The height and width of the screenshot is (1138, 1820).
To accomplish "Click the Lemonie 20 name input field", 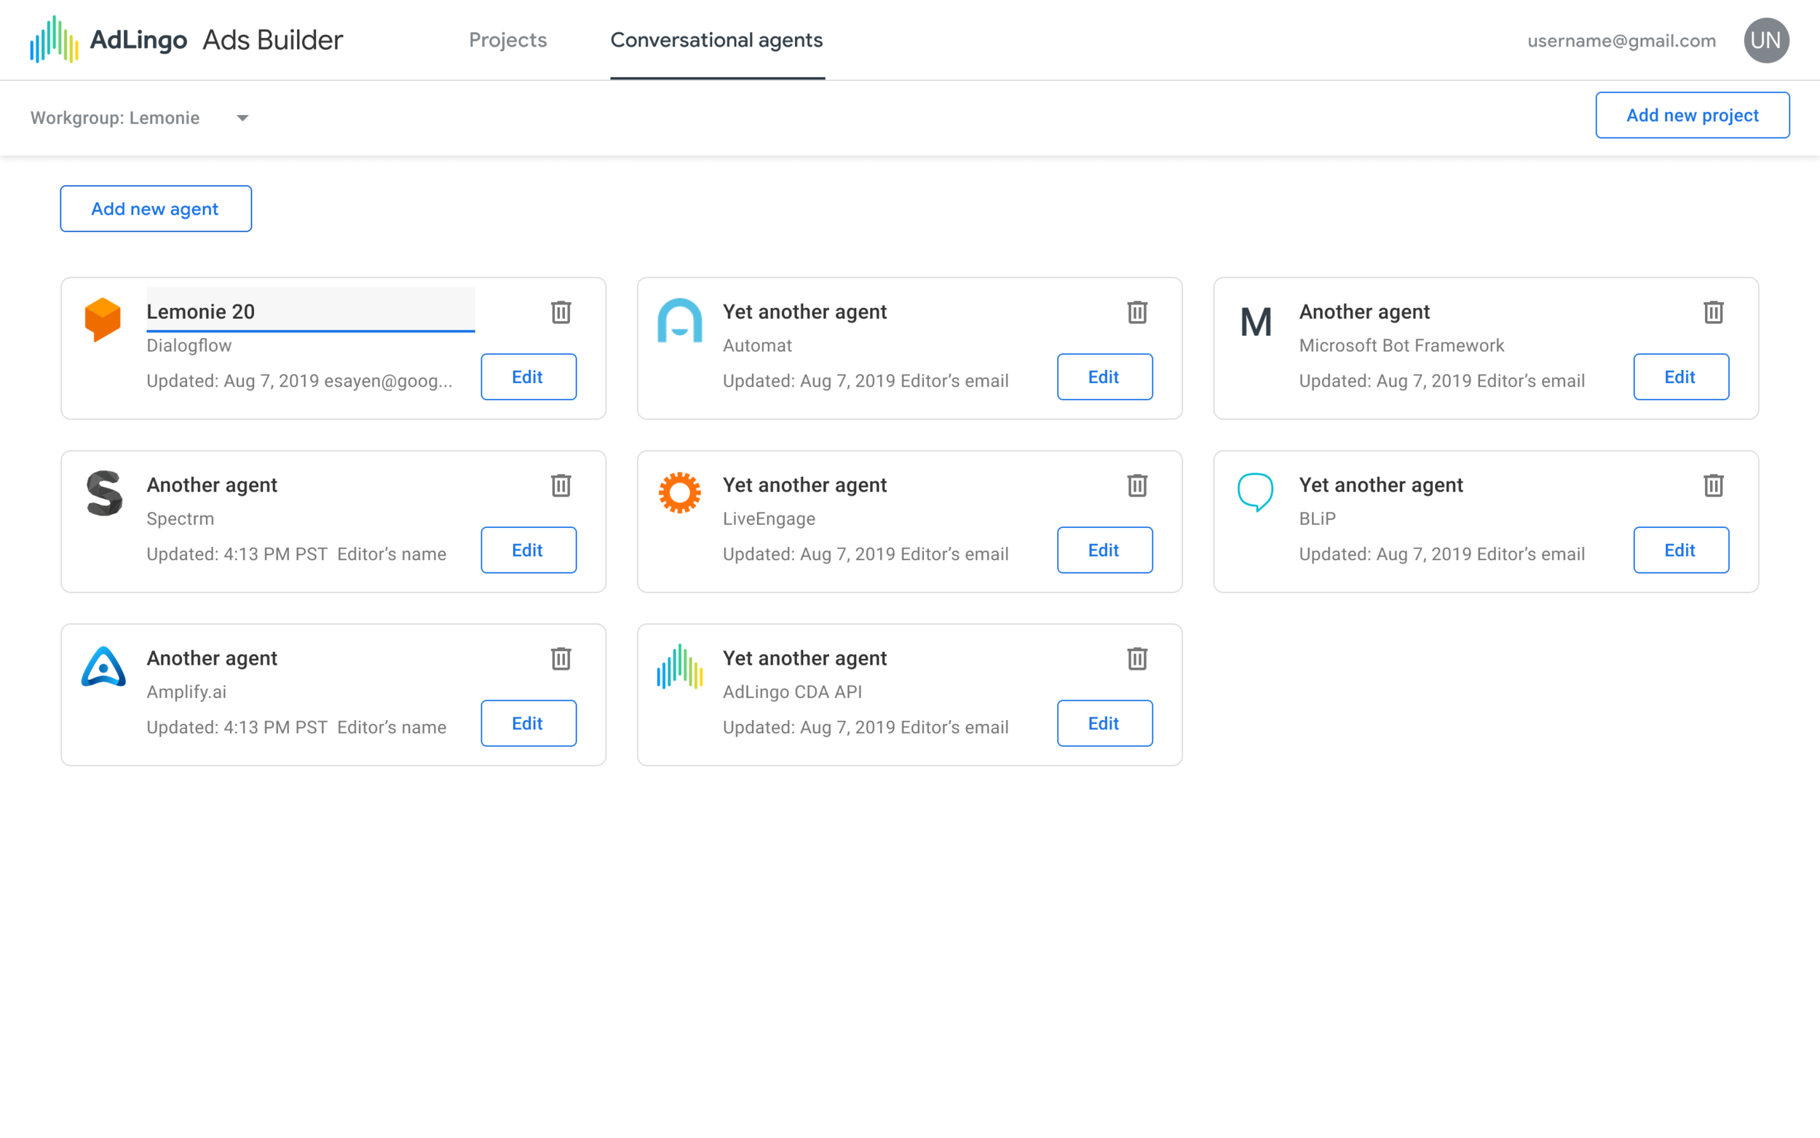I will [x=310, y=311].
